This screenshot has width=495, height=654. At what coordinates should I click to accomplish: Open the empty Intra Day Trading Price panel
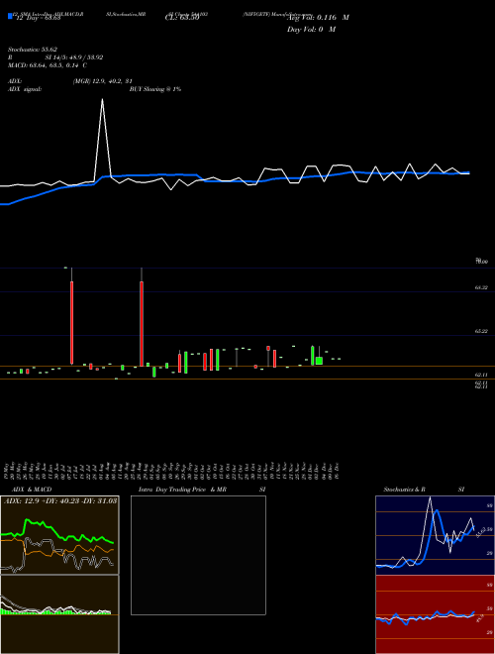pyautogui.click(x=198, y=555)
